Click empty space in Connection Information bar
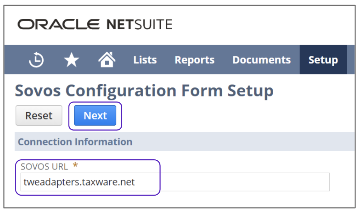 point(245,142)
